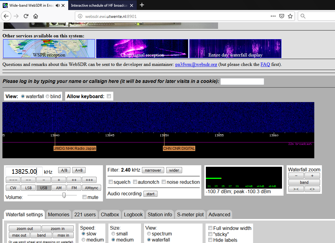Bookmark this page with the star icon
Viewport: 335px width, 243px height.
[290, 16]
